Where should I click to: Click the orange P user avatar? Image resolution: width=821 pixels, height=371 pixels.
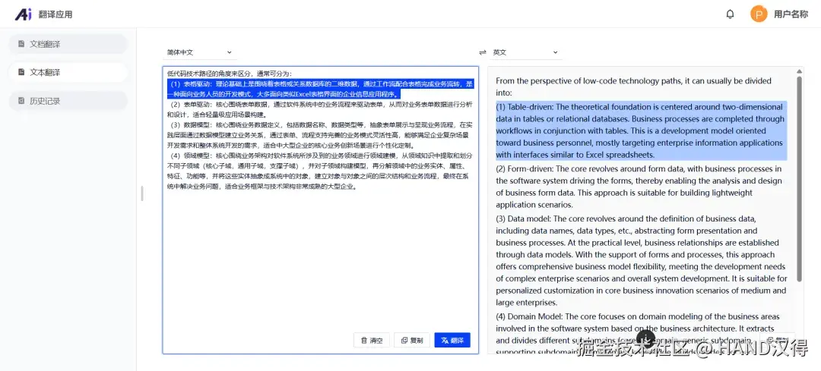(759, 14)
